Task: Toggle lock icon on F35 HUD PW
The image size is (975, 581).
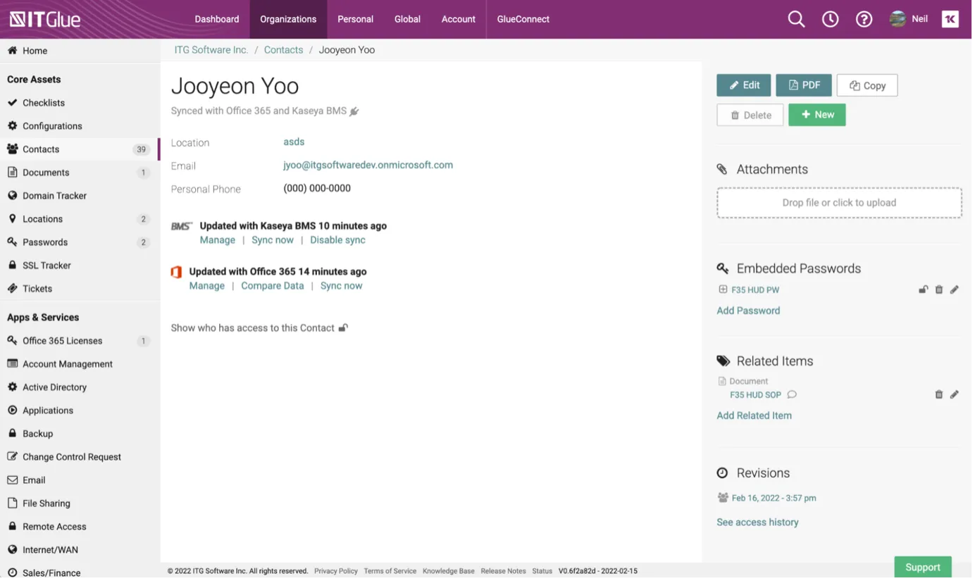Action: (x=923, y=289)
